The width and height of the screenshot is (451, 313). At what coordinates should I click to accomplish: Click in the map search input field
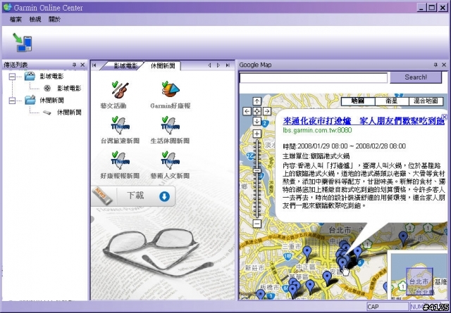click(314, 78)
